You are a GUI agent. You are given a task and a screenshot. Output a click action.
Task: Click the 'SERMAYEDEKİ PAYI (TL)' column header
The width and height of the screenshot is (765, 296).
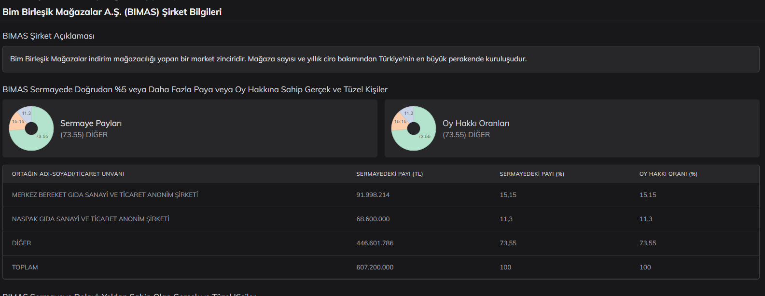tap(389, 174)
